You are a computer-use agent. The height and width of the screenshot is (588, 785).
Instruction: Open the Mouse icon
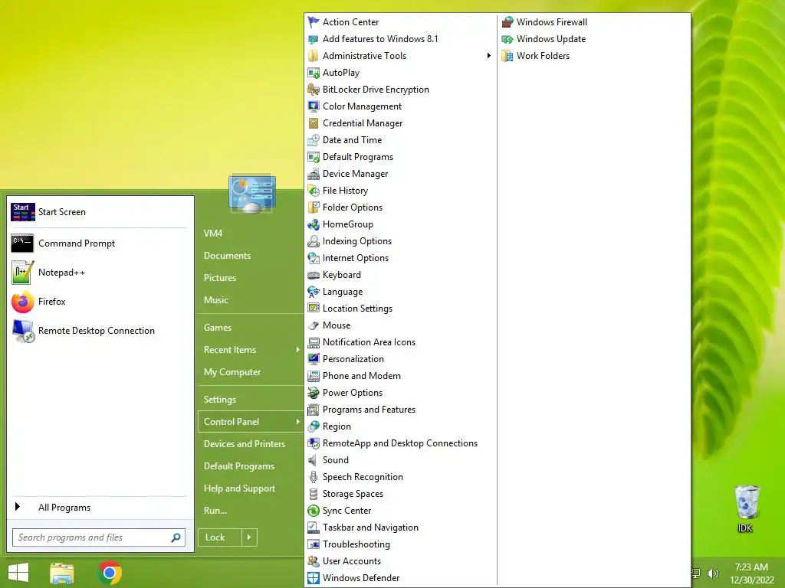(314, 325)
